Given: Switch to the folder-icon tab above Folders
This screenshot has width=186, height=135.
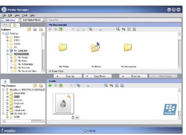Looking at the screenshot, I should coord(15,25).
